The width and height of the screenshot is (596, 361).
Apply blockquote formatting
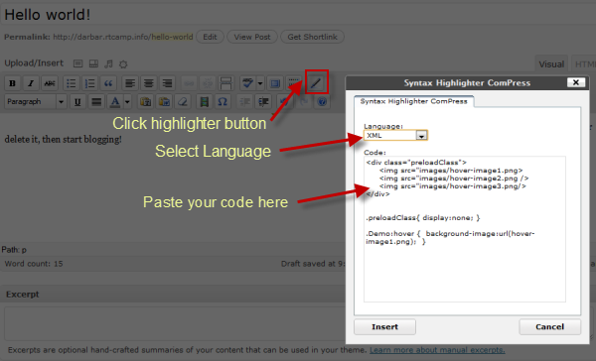(108, 83)
